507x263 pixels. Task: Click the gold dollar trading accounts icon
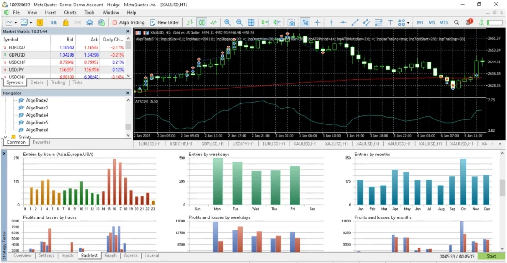click(x=40, y=22)
